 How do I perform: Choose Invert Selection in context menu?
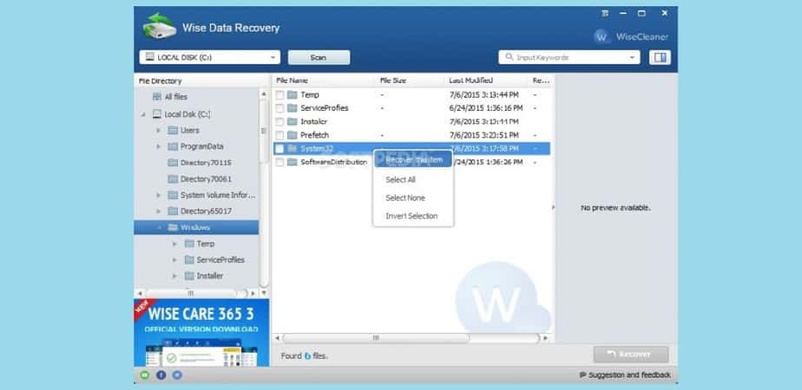(413, 216)
